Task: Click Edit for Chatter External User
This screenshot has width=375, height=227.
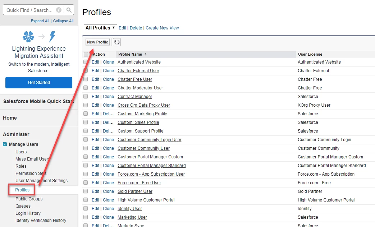Action: [x=95, y=71]
